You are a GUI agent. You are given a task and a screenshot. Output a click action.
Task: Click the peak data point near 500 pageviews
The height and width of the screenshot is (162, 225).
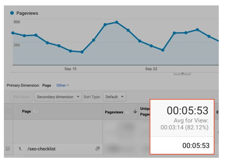(x=117, y=22)
